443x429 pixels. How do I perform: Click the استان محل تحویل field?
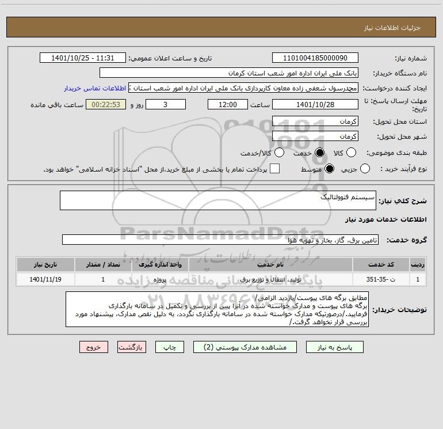pyautogui.click(x=315, y=122)
